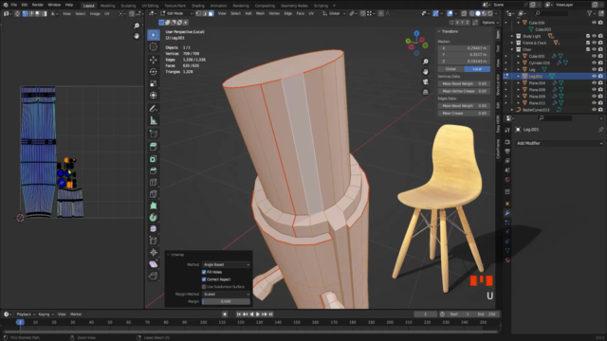
Task: Activate the Shrink/Fatten tool
Action: (154, 253)
